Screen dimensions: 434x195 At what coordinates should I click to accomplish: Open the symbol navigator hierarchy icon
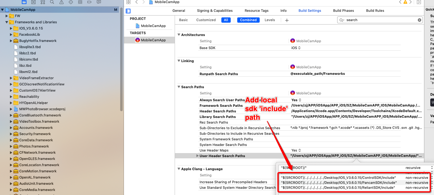43,2
